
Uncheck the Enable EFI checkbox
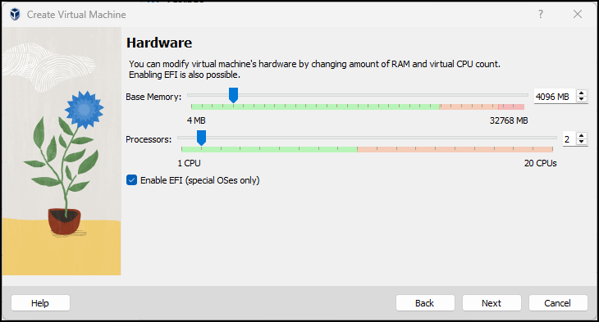coord(132,180)
